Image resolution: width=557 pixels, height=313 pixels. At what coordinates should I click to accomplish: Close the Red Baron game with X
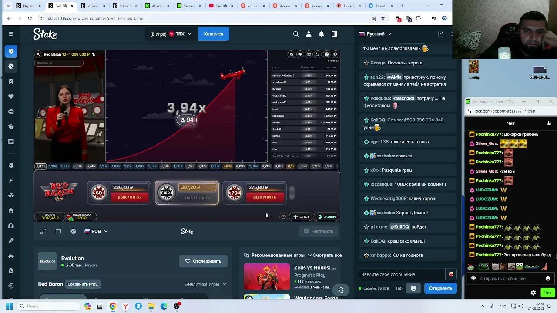click(38, 54)
